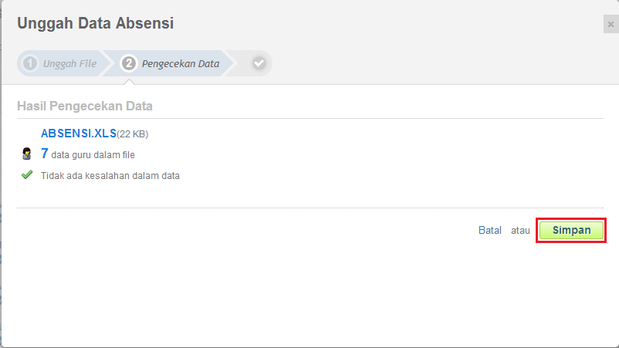
Task: Click the Batal cancel link
Action: (x=490, y=230)
